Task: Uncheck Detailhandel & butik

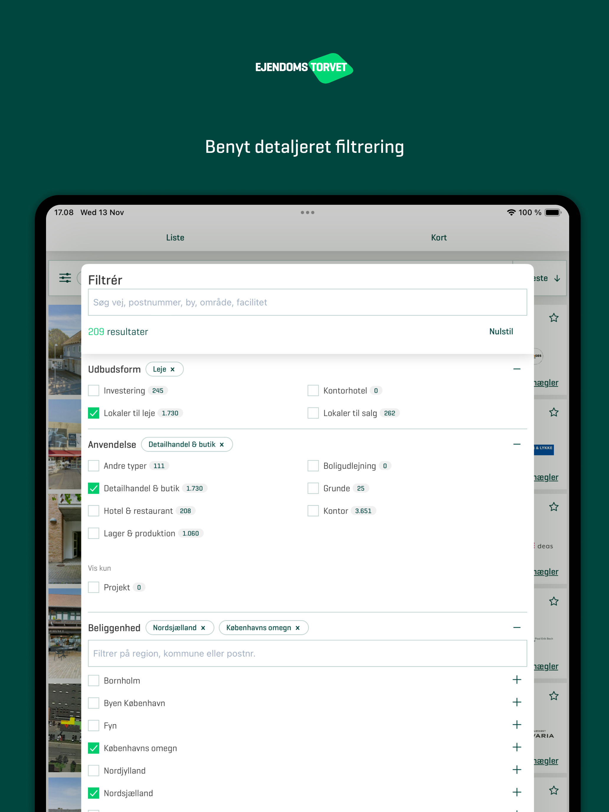Action: [x=94, y=488]
